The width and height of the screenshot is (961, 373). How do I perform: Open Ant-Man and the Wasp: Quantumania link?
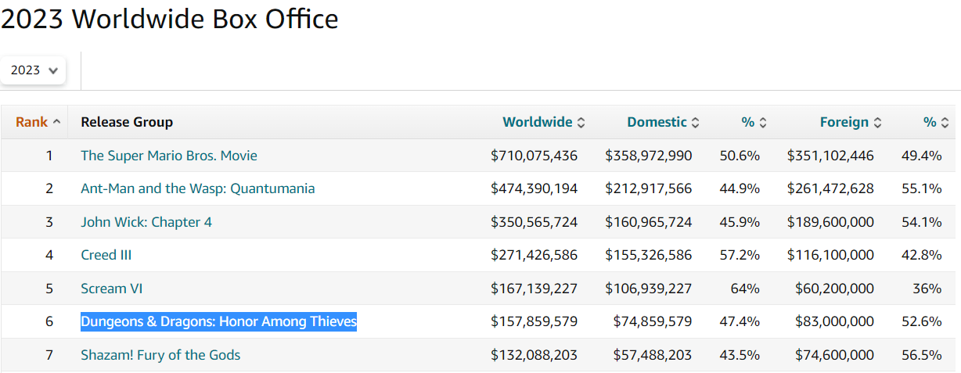click(x=198, y=188)
